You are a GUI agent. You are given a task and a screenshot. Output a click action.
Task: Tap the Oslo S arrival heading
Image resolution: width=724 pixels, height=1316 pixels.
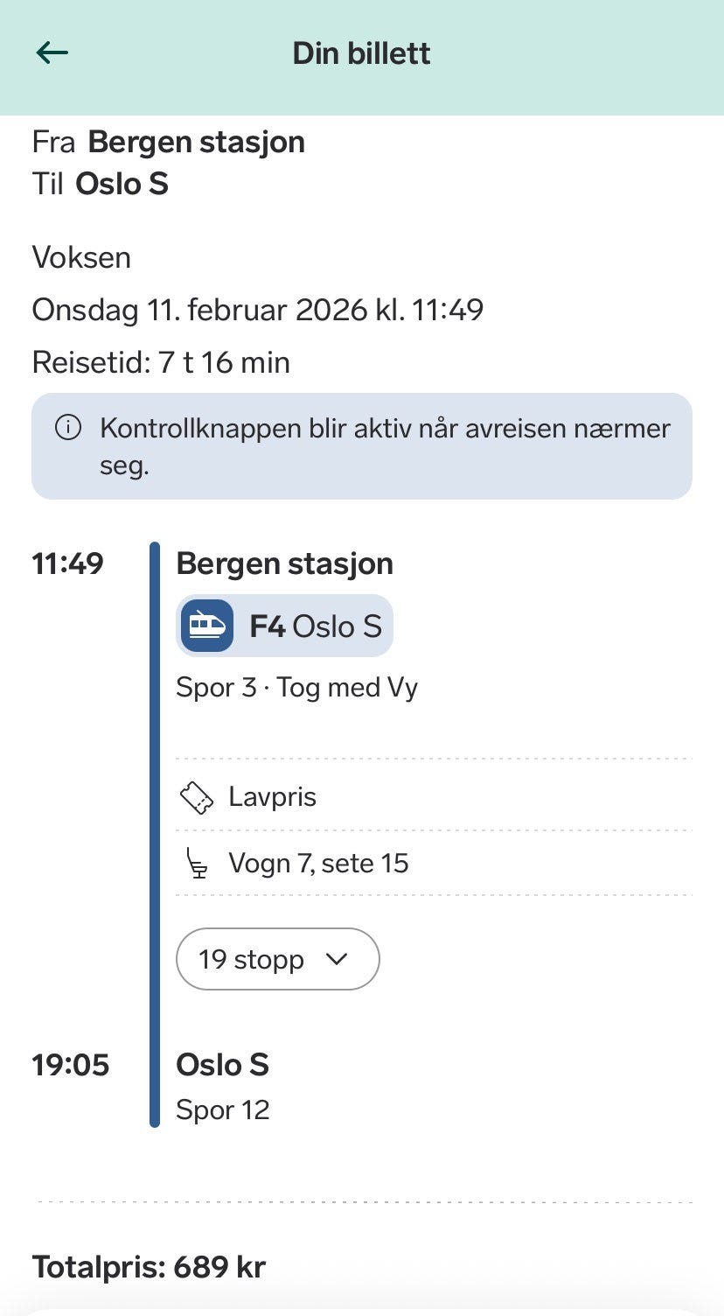[x=222, y=1065]
